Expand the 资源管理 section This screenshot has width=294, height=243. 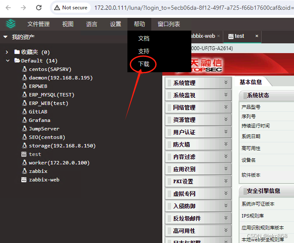pyautogui.click(x=198, y=120)
